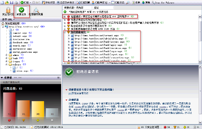
Task: Collapse the 详细信息 details section arrow
Action: pos(66,100)
